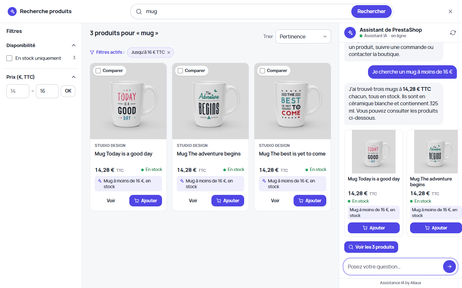Add Mug The adventure begins from assistant panel
The width and height of the screenshot is (462, 288).
436,228
